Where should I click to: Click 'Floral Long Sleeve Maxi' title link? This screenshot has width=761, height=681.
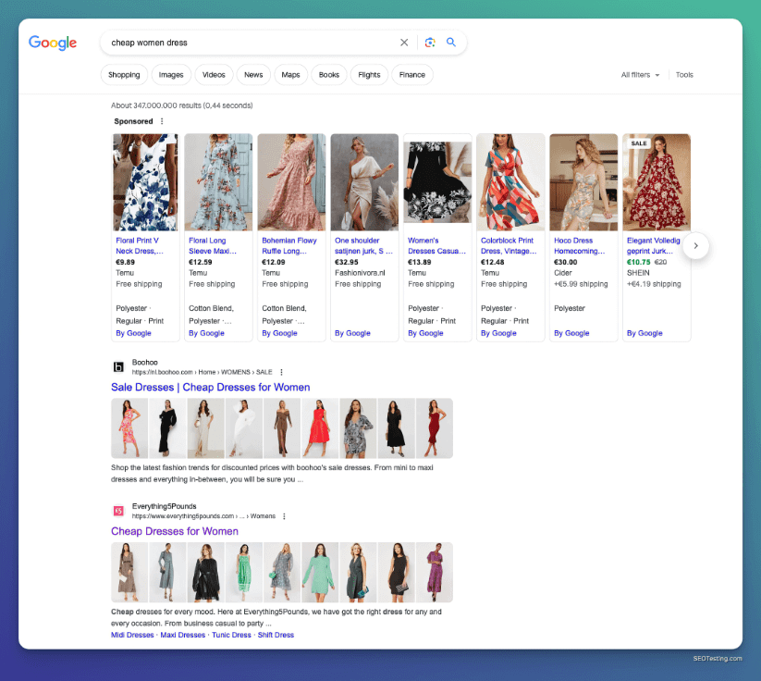213,246
